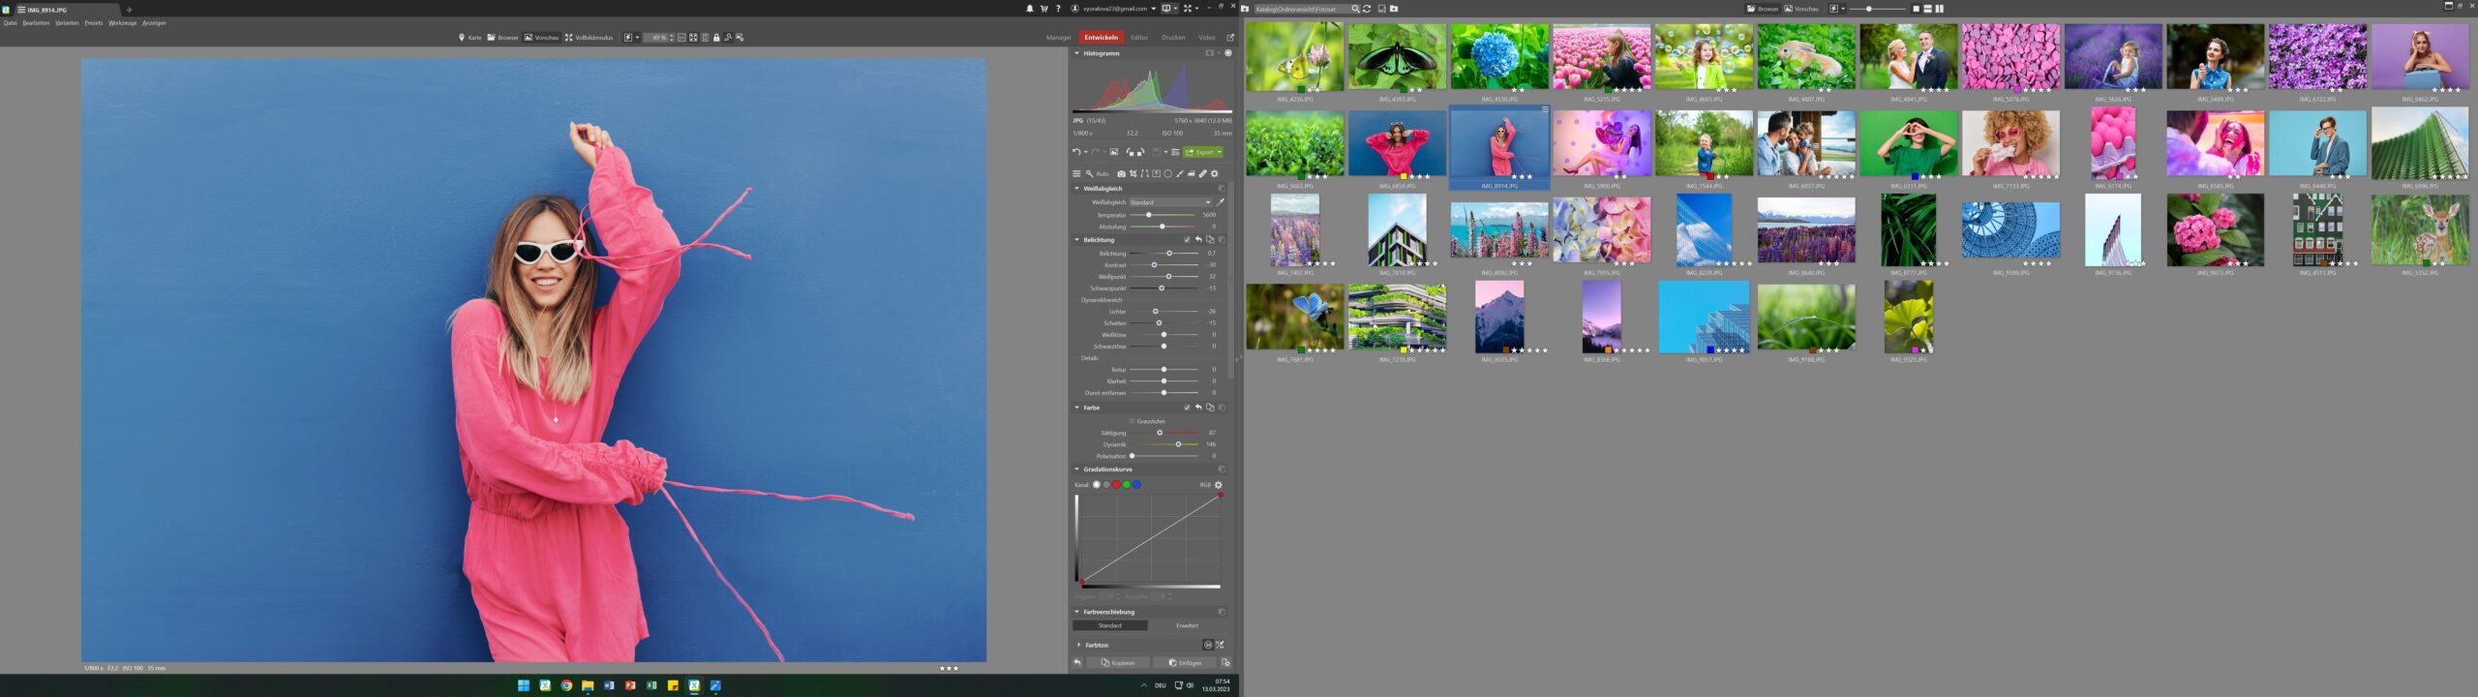Open the help question mark

coord(1058,9)
